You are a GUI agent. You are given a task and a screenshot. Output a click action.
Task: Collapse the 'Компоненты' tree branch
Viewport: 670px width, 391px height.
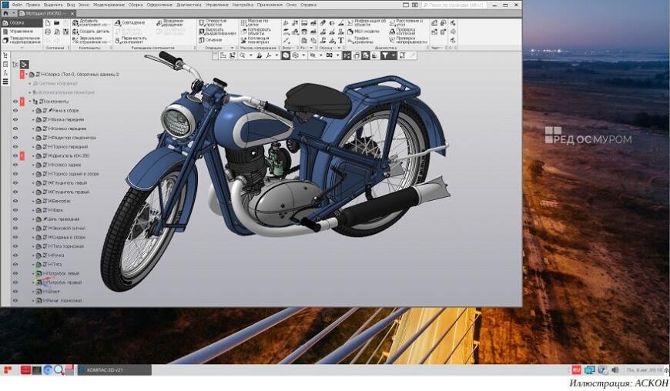(32, 102)
